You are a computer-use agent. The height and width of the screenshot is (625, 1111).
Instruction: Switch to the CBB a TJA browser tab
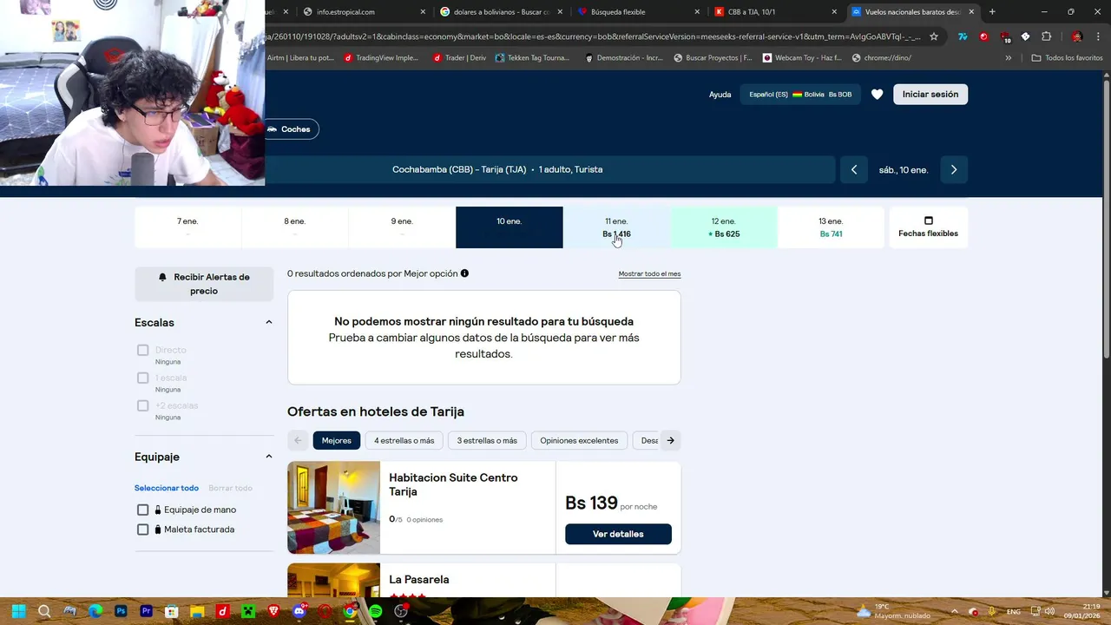tap(774, 11)
